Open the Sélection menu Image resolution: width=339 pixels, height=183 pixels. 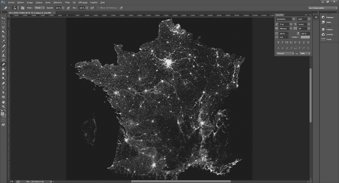[x=57, y=2]
